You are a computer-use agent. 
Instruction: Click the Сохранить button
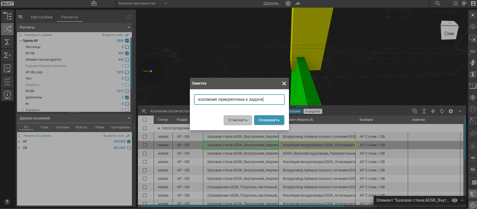269,120
